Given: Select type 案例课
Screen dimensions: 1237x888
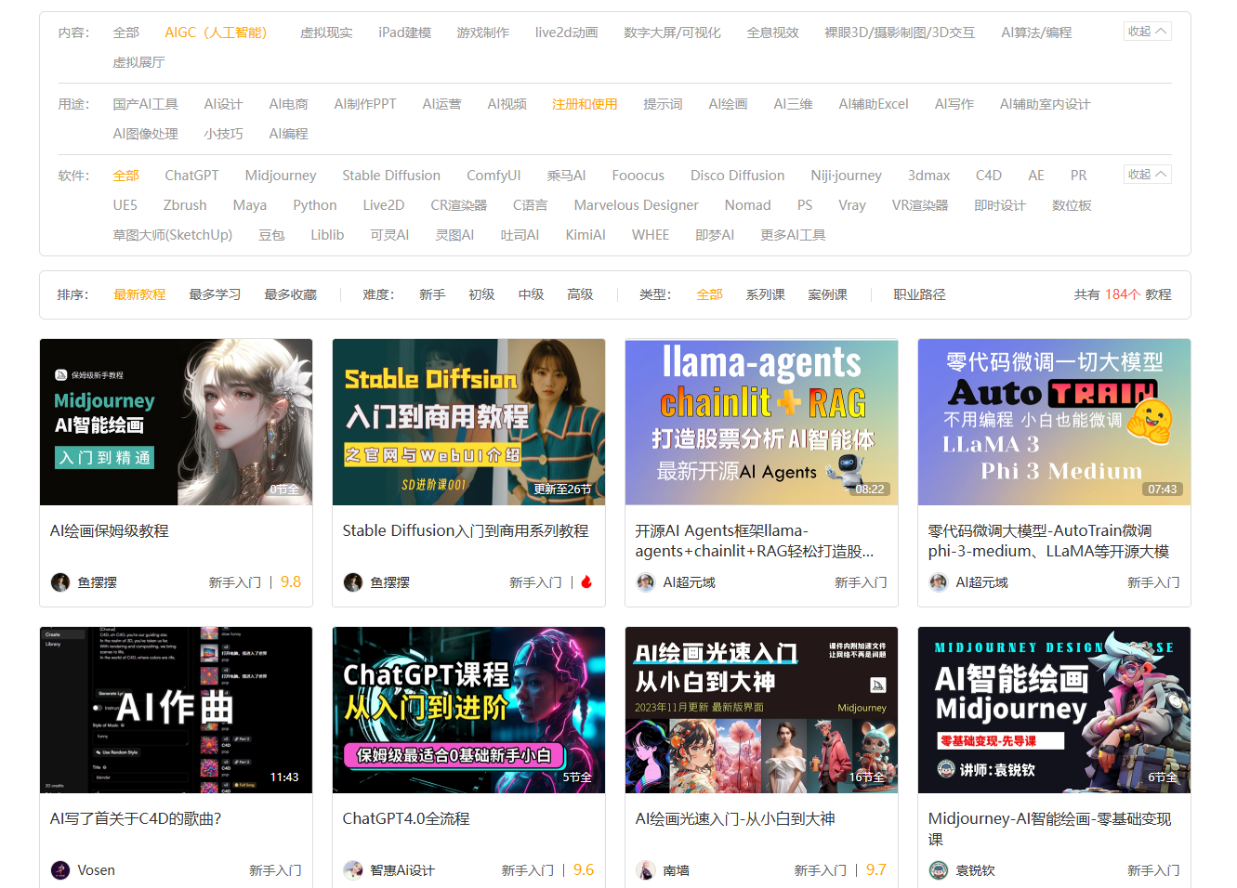Looking at the screenshot, I should (827, 294).
